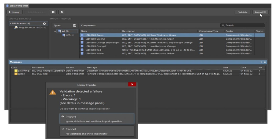The height and width of the screenshot is (139, 275).
Task: Click the Class column header in Messages
Action: [x=21, y=67]
